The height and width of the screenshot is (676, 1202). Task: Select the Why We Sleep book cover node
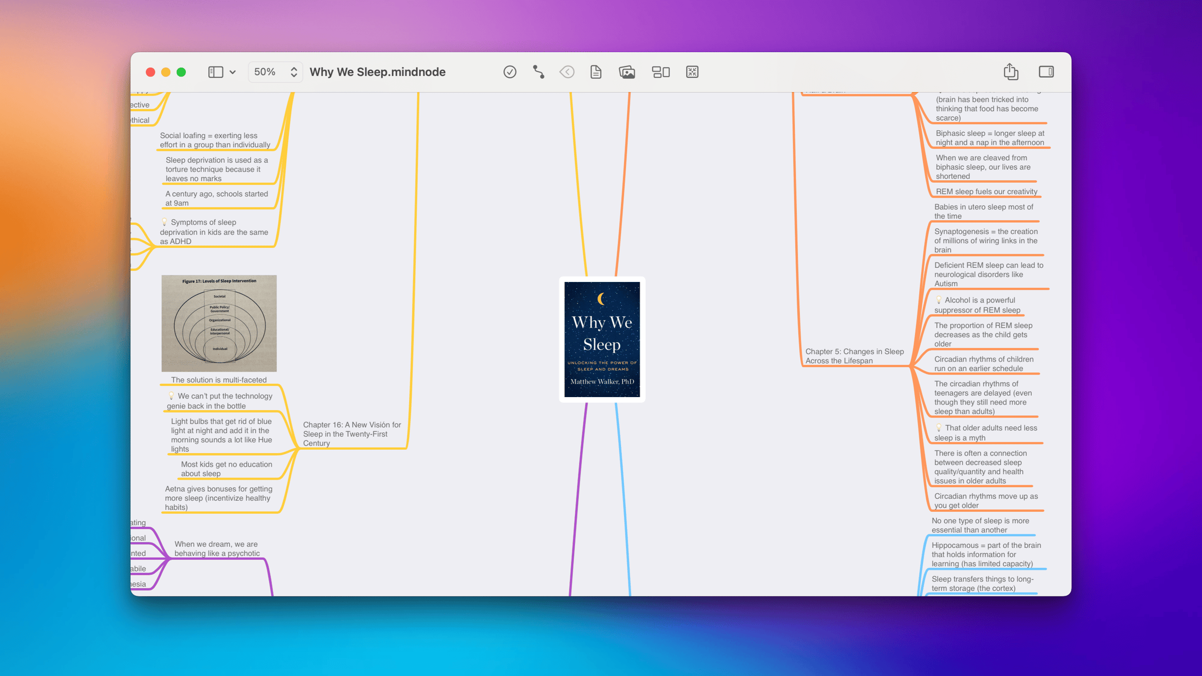point(602,340)
